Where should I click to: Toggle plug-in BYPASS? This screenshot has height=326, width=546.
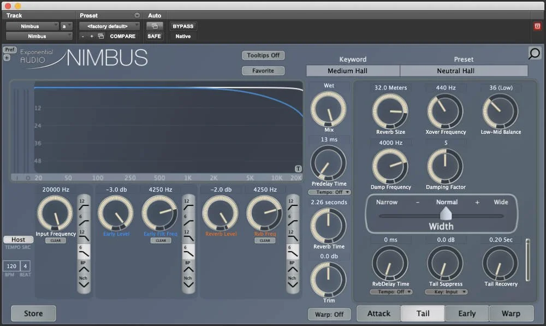(183, 26)
